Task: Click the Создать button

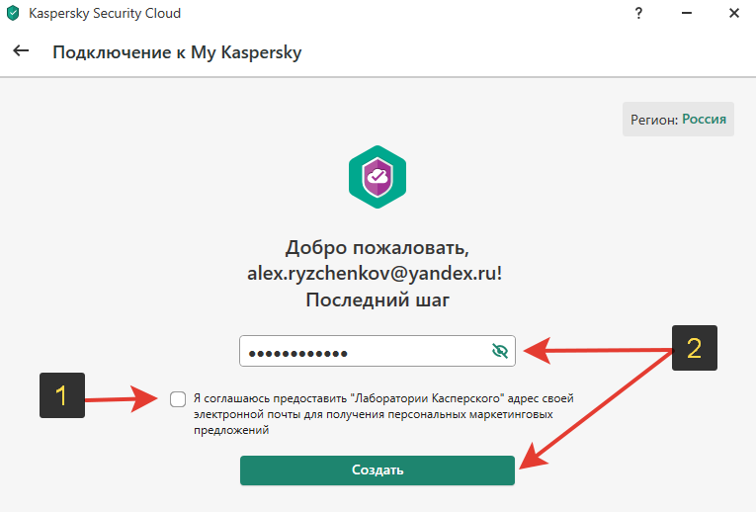Action: point(378,470)
